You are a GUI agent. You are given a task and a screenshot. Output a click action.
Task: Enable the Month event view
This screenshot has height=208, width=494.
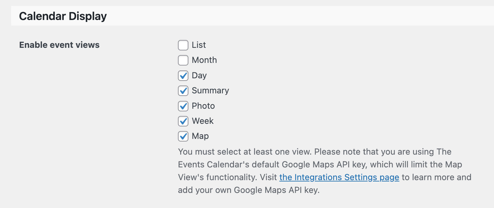183,60
